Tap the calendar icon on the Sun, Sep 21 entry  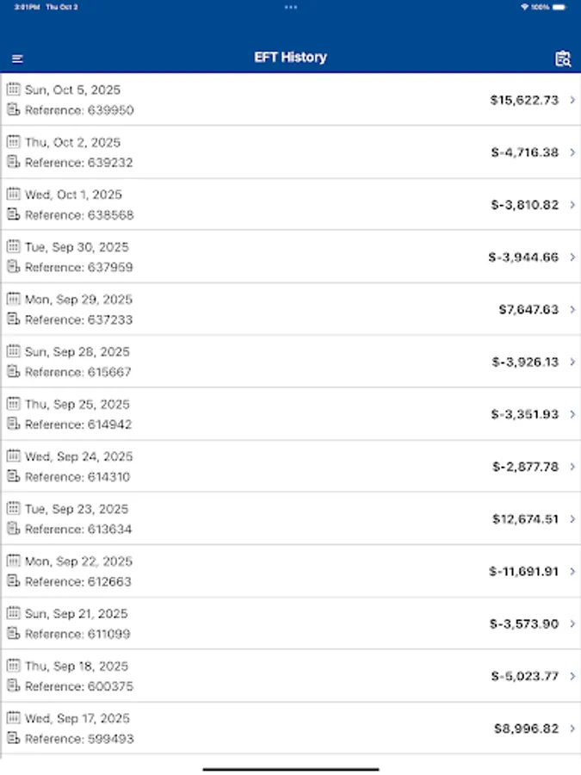coord(13,614)
